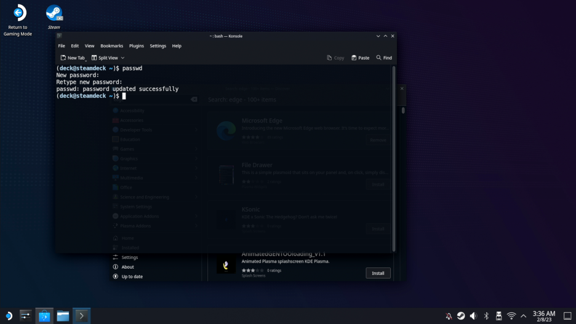This screenshot has height=324, width=576.
Task: Click the Discover window scrollbar handle
Action: pyautogui.click(x=403, y=110)
